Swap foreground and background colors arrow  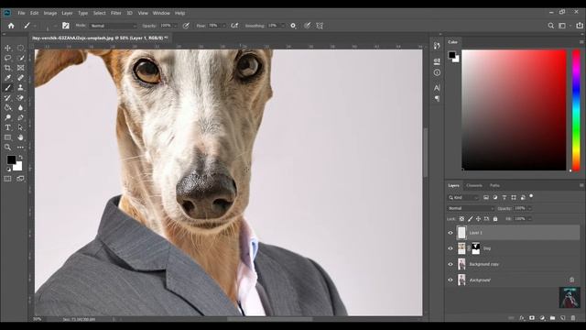tap(20, 157)
